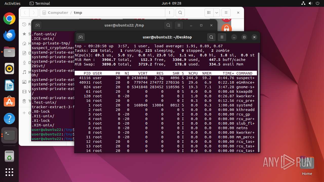Click the .XIM-unix/ entry in /tmp terminal
The image size is (324, 182).
coord(43,125)
